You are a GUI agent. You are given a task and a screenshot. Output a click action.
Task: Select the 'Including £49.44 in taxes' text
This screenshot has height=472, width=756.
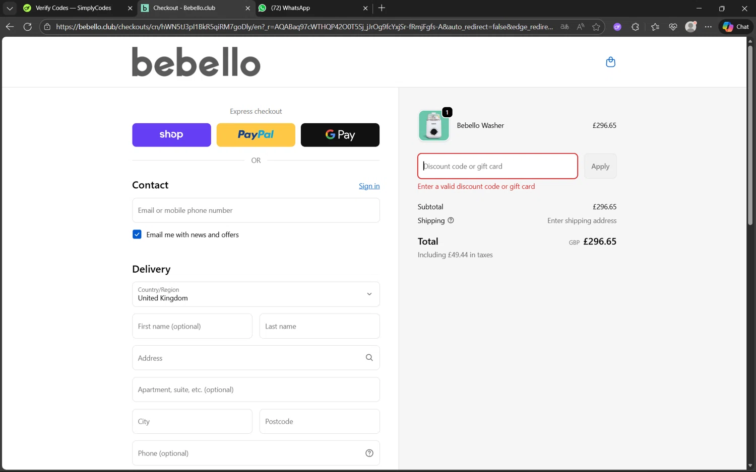pos(455,255)
